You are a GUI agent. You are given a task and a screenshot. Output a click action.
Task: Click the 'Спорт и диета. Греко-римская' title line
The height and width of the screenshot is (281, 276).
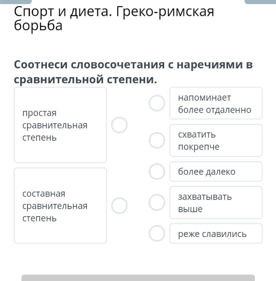coord(114,12)
